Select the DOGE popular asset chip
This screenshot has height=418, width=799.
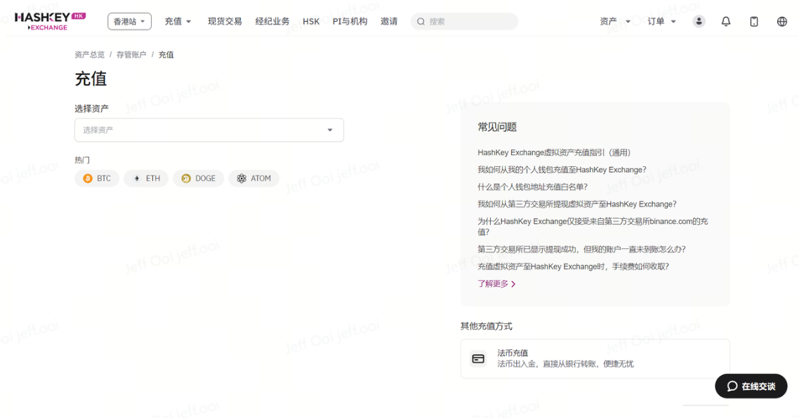coord(198,178)
